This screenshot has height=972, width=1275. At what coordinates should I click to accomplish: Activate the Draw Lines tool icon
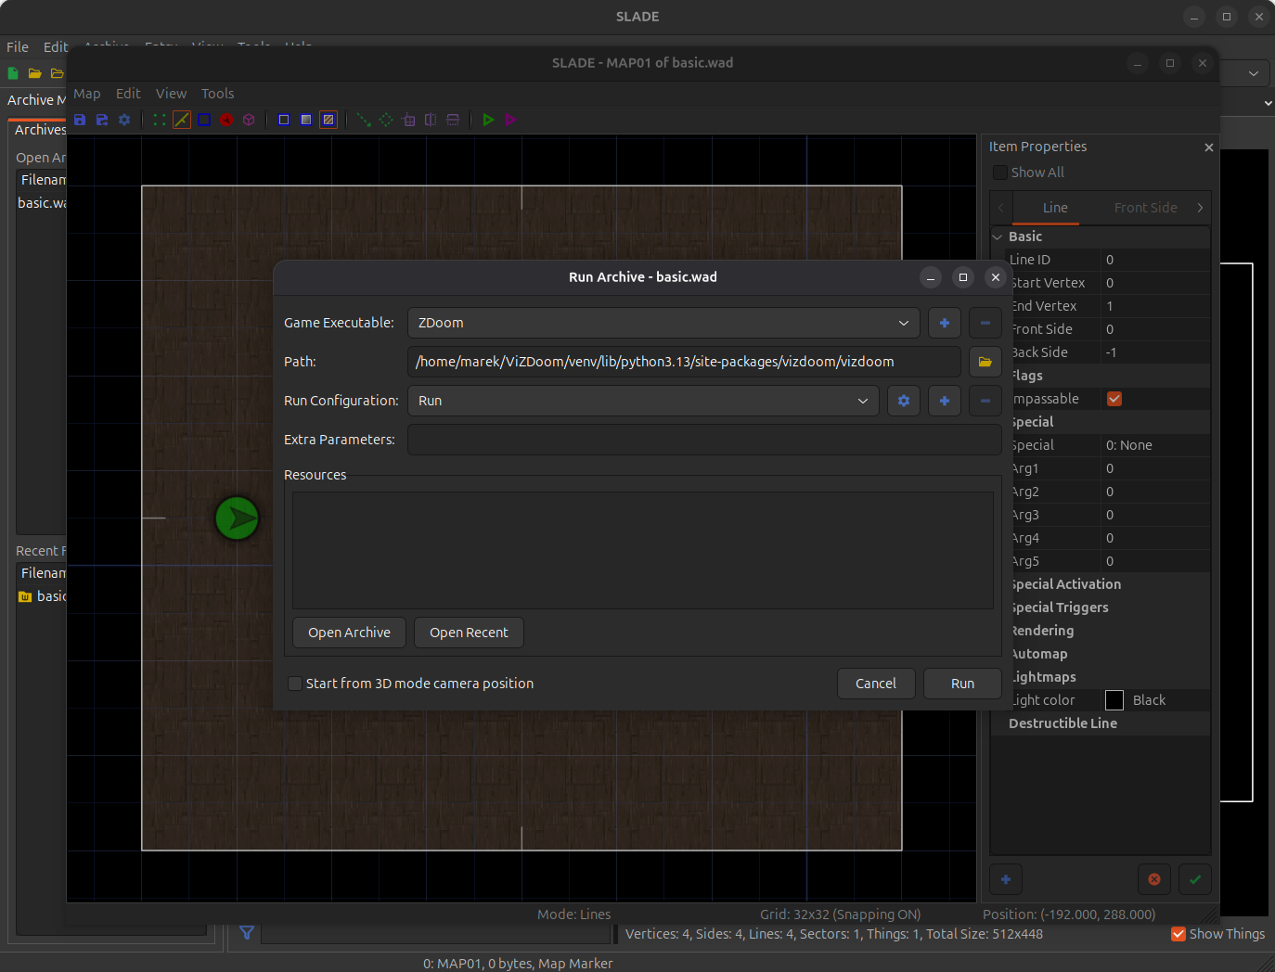click(364, 120)
